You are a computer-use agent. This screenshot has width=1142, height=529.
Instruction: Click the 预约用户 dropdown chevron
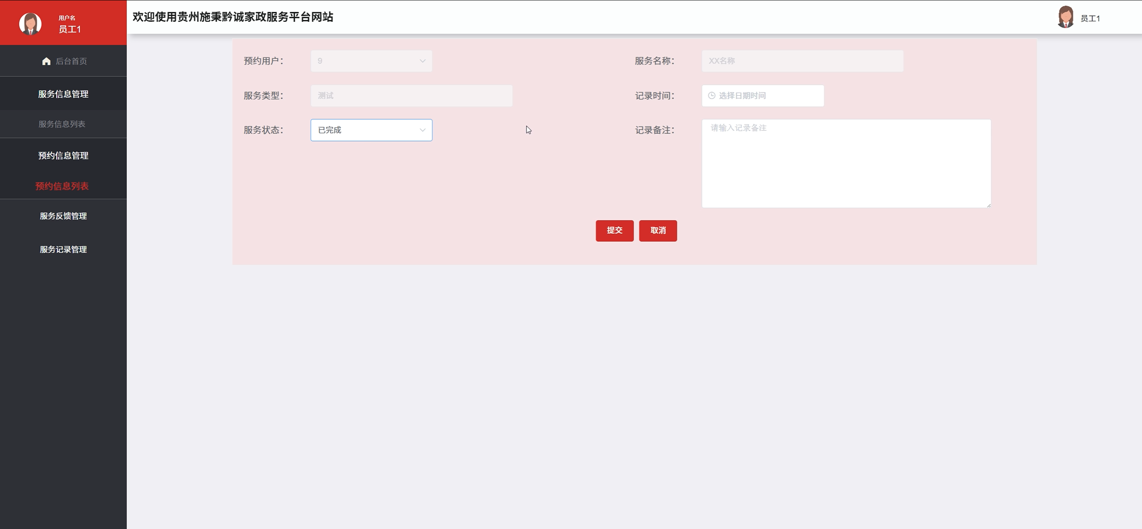[x=422, y=61]
